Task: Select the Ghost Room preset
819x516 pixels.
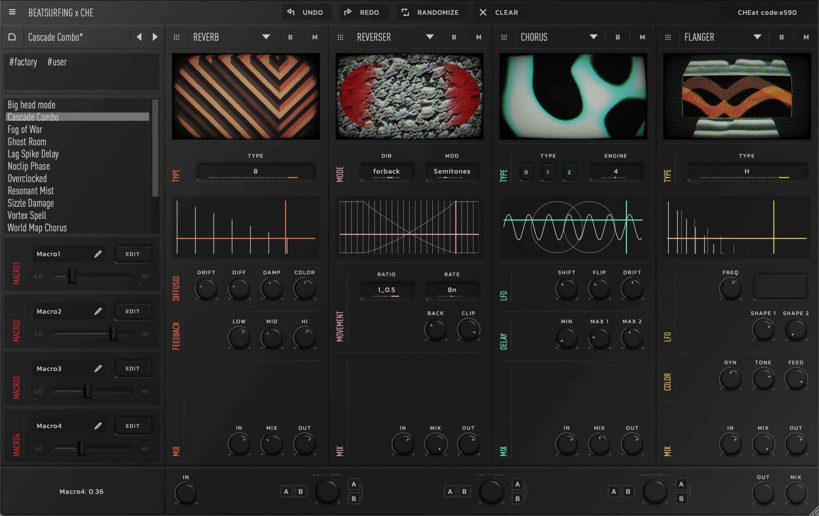Action: tap(27, 141)
